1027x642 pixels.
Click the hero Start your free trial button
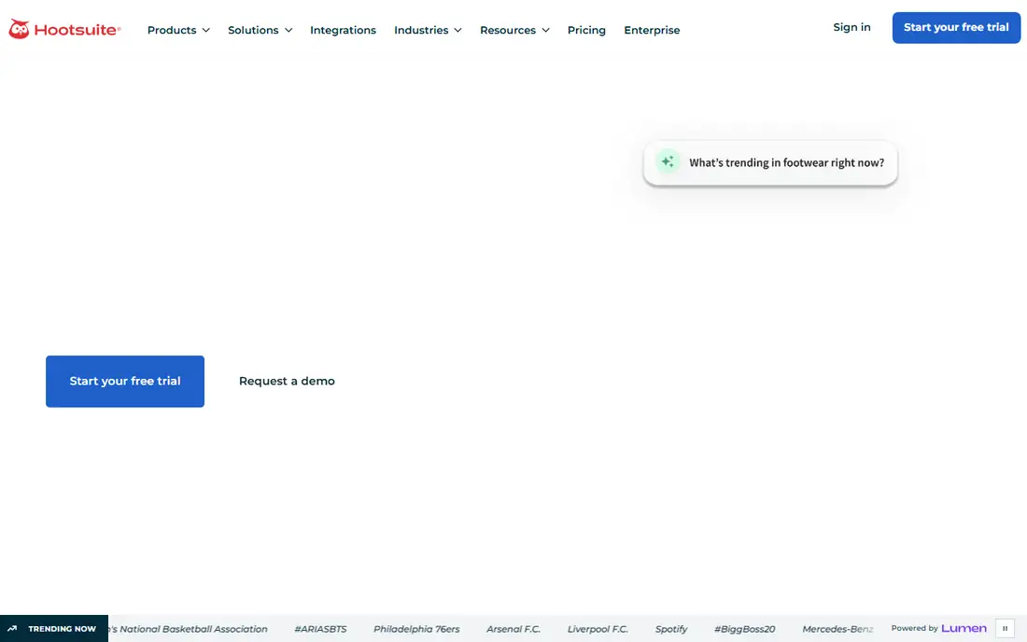coord(125,381)
